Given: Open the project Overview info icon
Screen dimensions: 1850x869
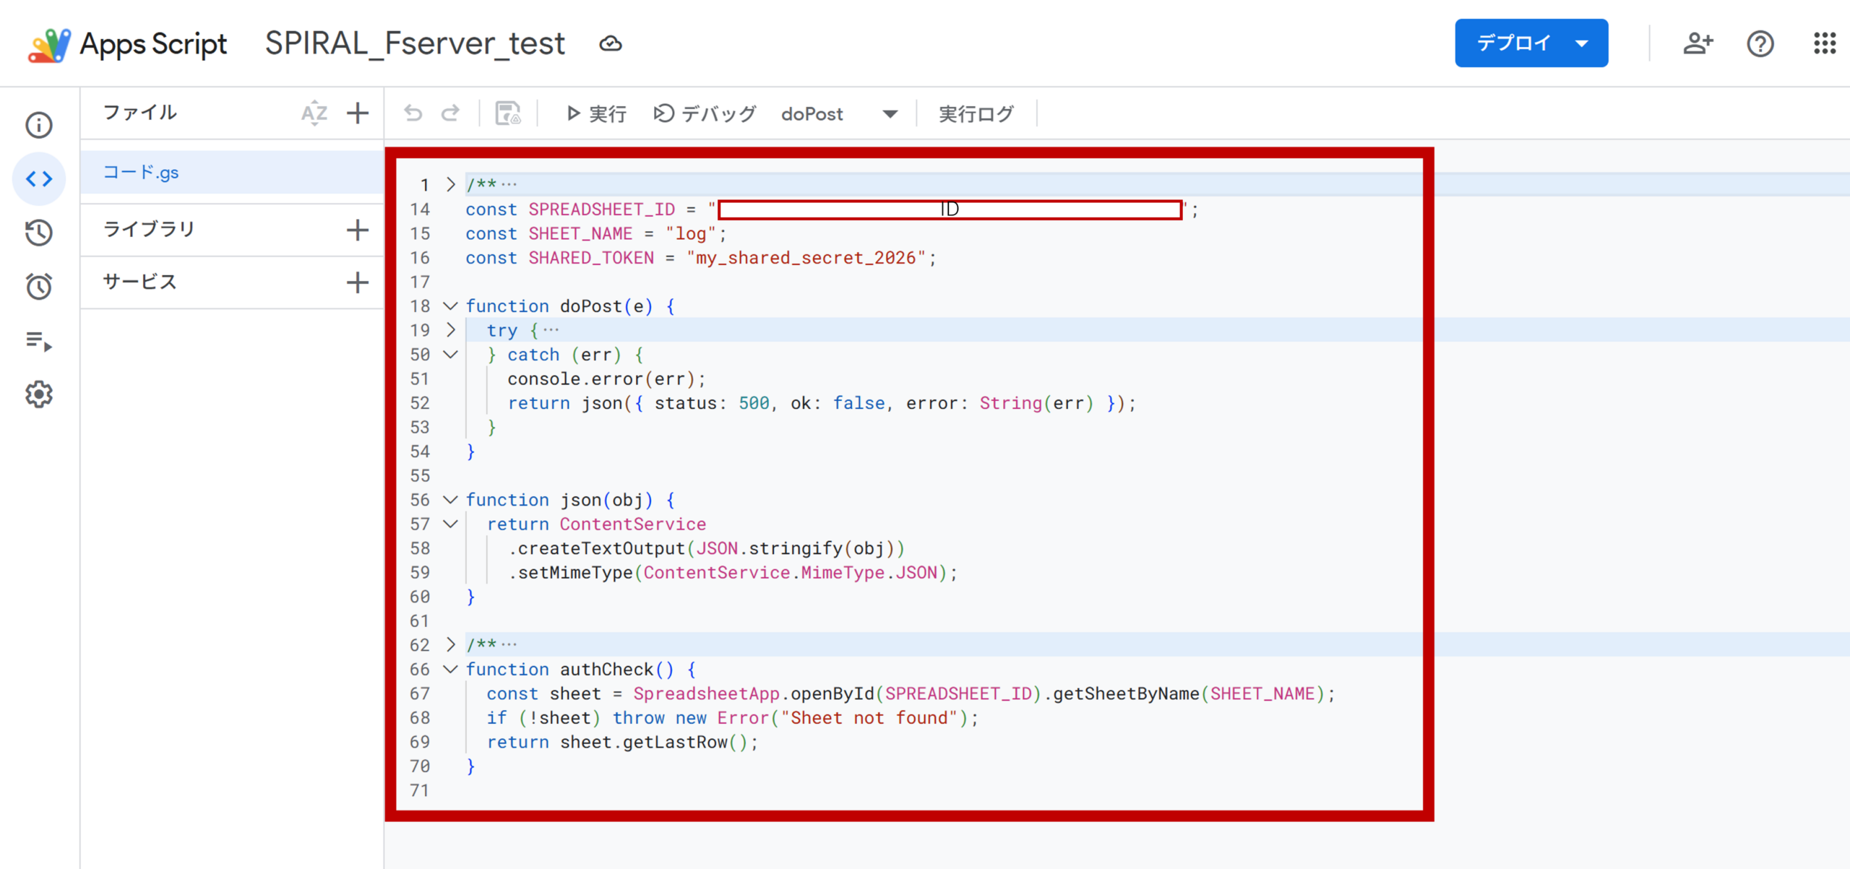Looking at the screenshot, I should click(39, 125).
